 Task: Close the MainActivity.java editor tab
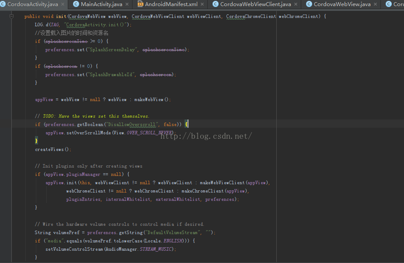coord(127,4)
